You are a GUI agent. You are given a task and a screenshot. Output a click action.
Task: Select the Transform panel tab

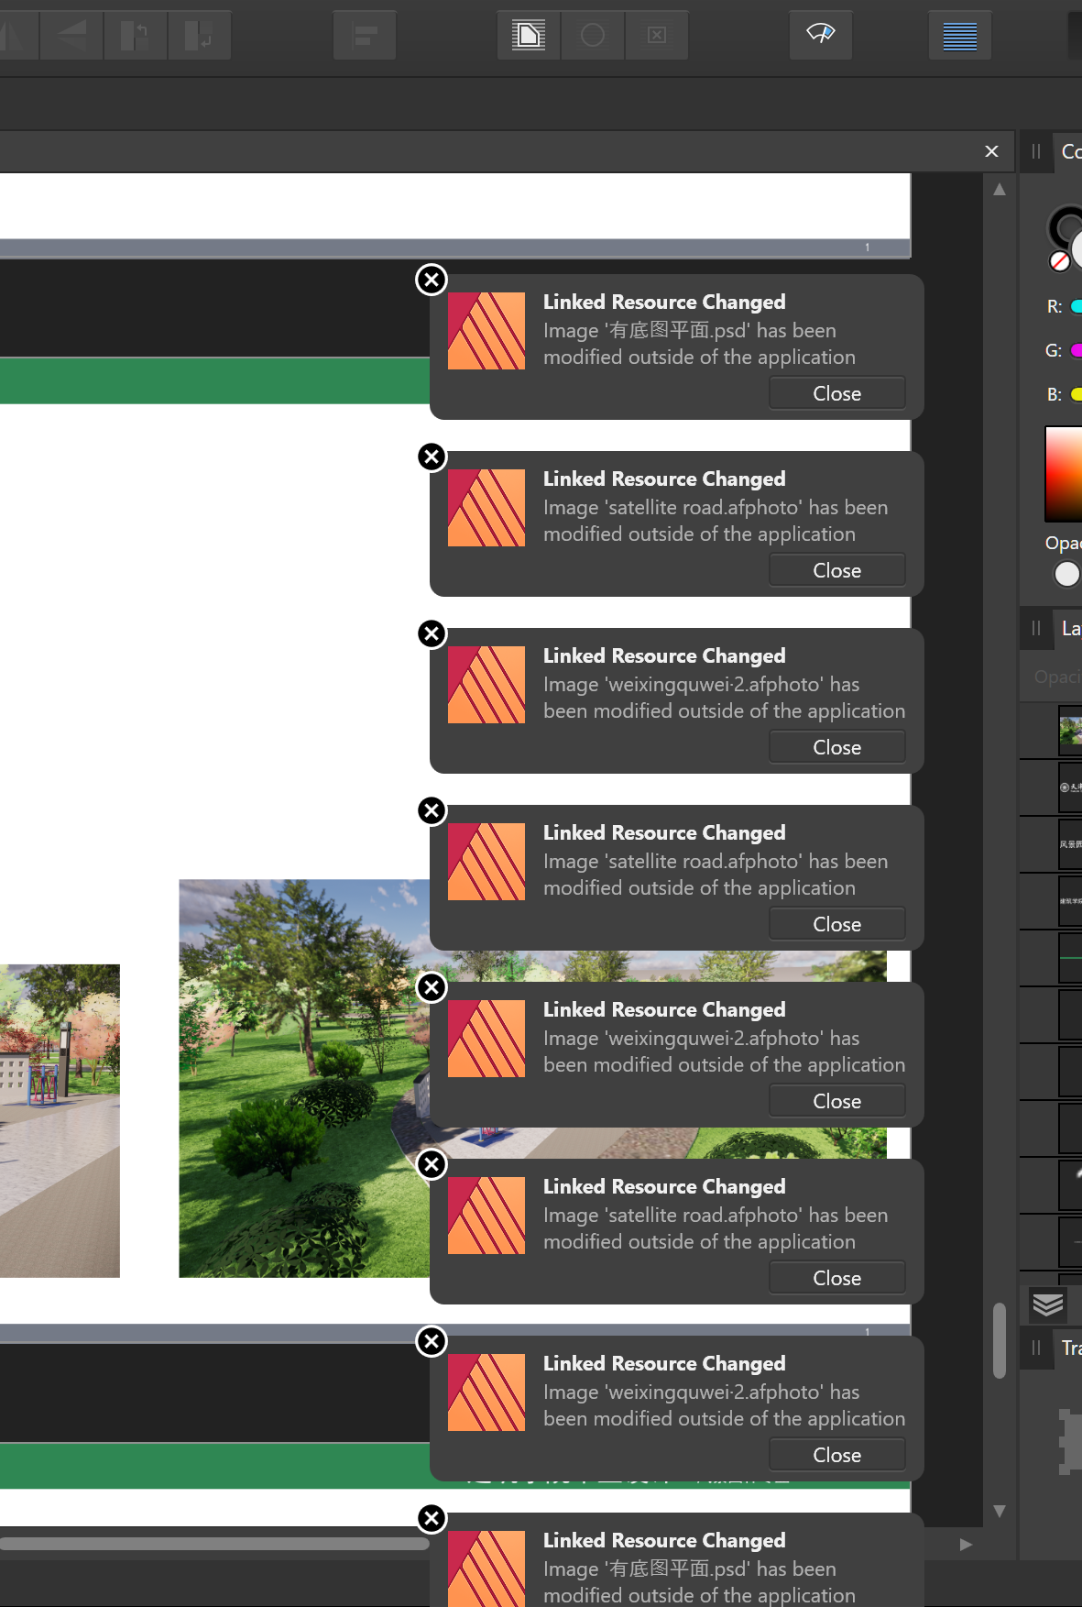1070,1348
